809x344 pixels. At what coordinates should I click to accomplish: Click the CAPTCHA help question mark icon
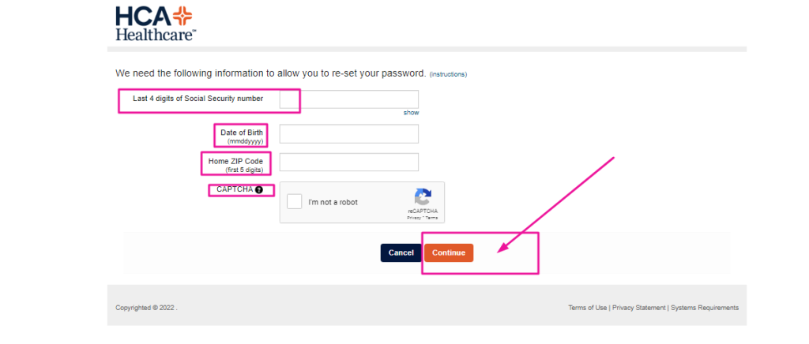click(x=259, y=189)
